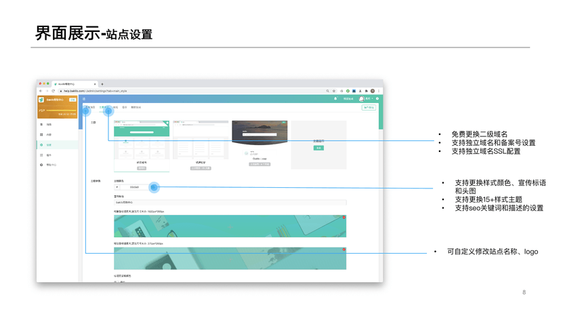The height and width of the screenshot is (316, 561).
Task: Open the theme color hash prefix picker
Action: (x=117, y=187)
